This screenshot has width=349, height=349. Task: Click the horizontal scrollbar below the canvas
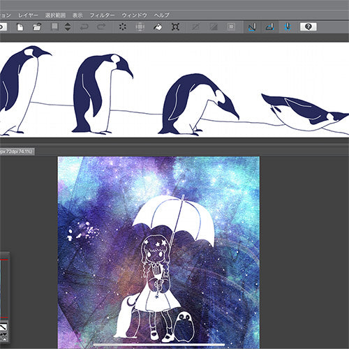pos(159,345)
